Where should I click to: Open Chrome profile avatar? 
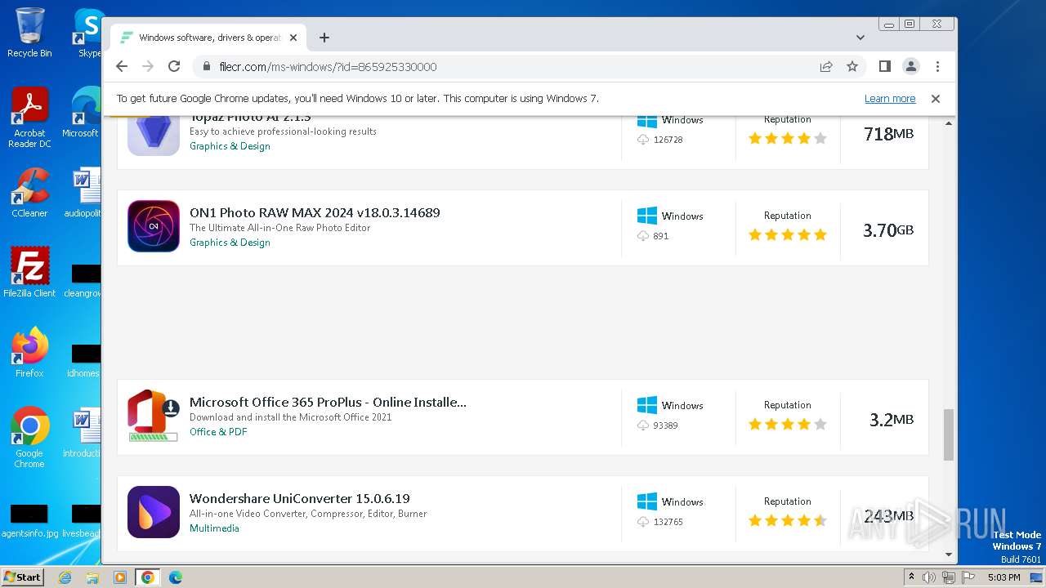point(911,66)
